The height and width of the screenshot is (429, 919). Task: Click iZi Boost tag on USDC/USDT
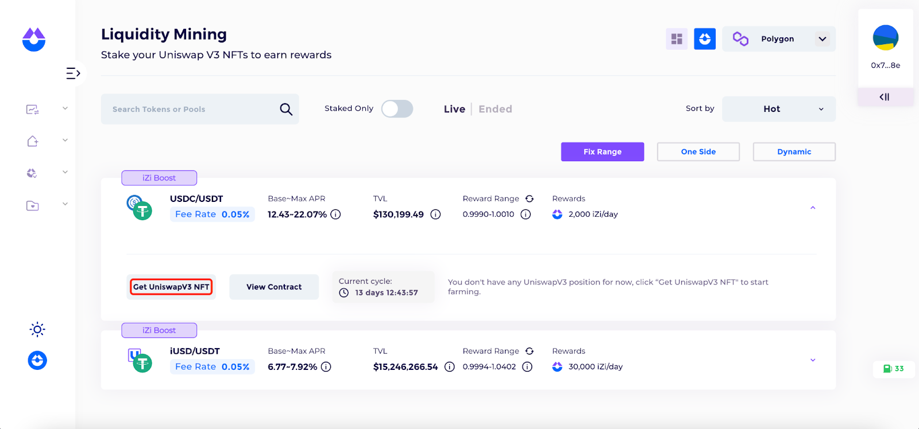(159, 178)
